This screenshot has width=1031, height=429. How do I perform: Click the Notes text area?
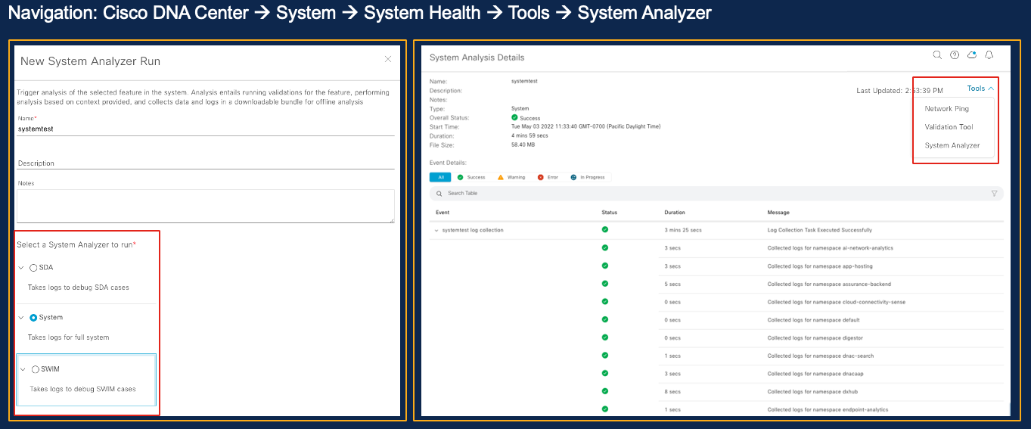(205, 205)
